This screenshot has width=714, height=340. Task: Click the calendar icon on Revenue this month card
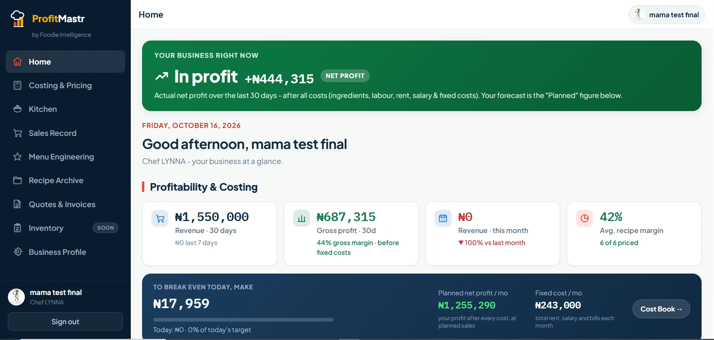point(443,218)
